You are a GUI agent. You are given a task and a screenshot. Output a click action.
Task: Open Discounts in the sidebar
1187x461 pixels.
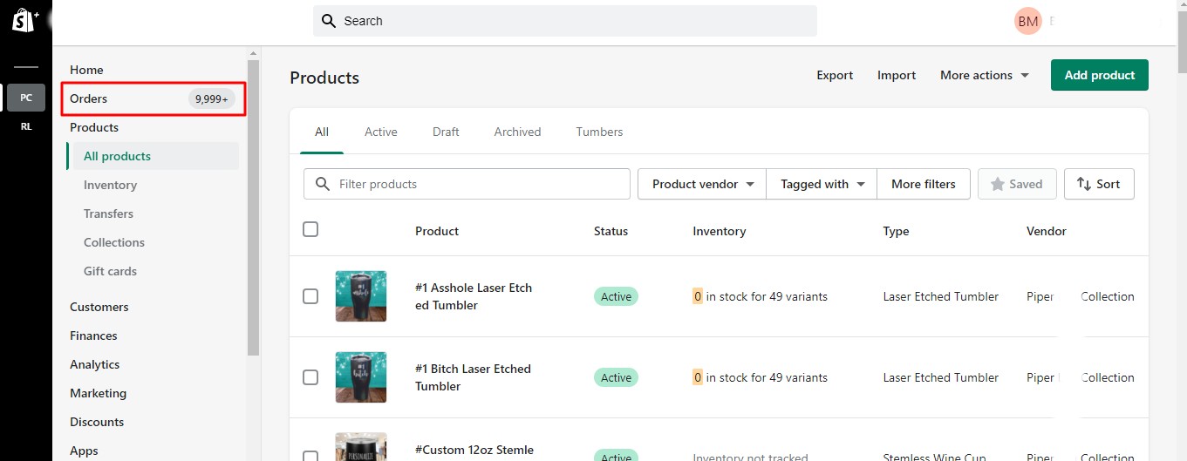[x=97, y=422]
